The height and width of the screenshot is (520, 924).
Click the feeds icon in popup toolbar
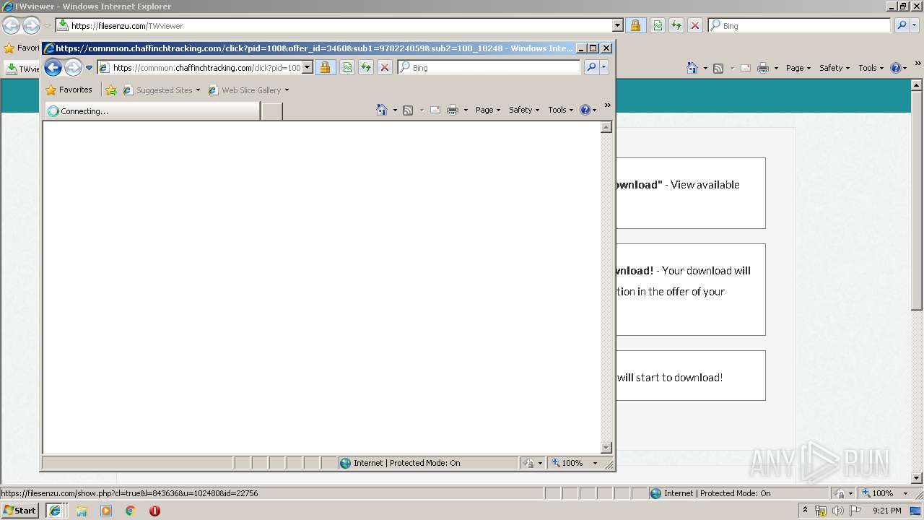[408, 110]
